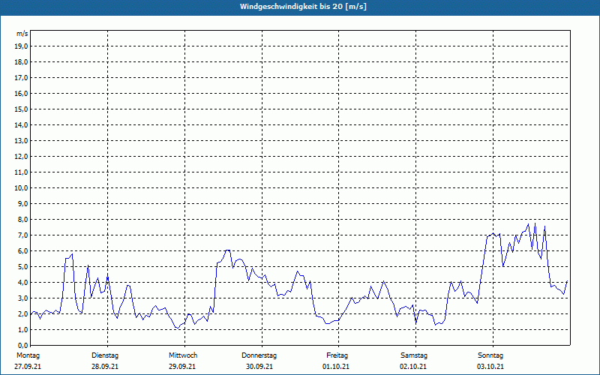Click the 7,0 y-axis label
This screenshot has height=375, width=600.
click(23, 235)
